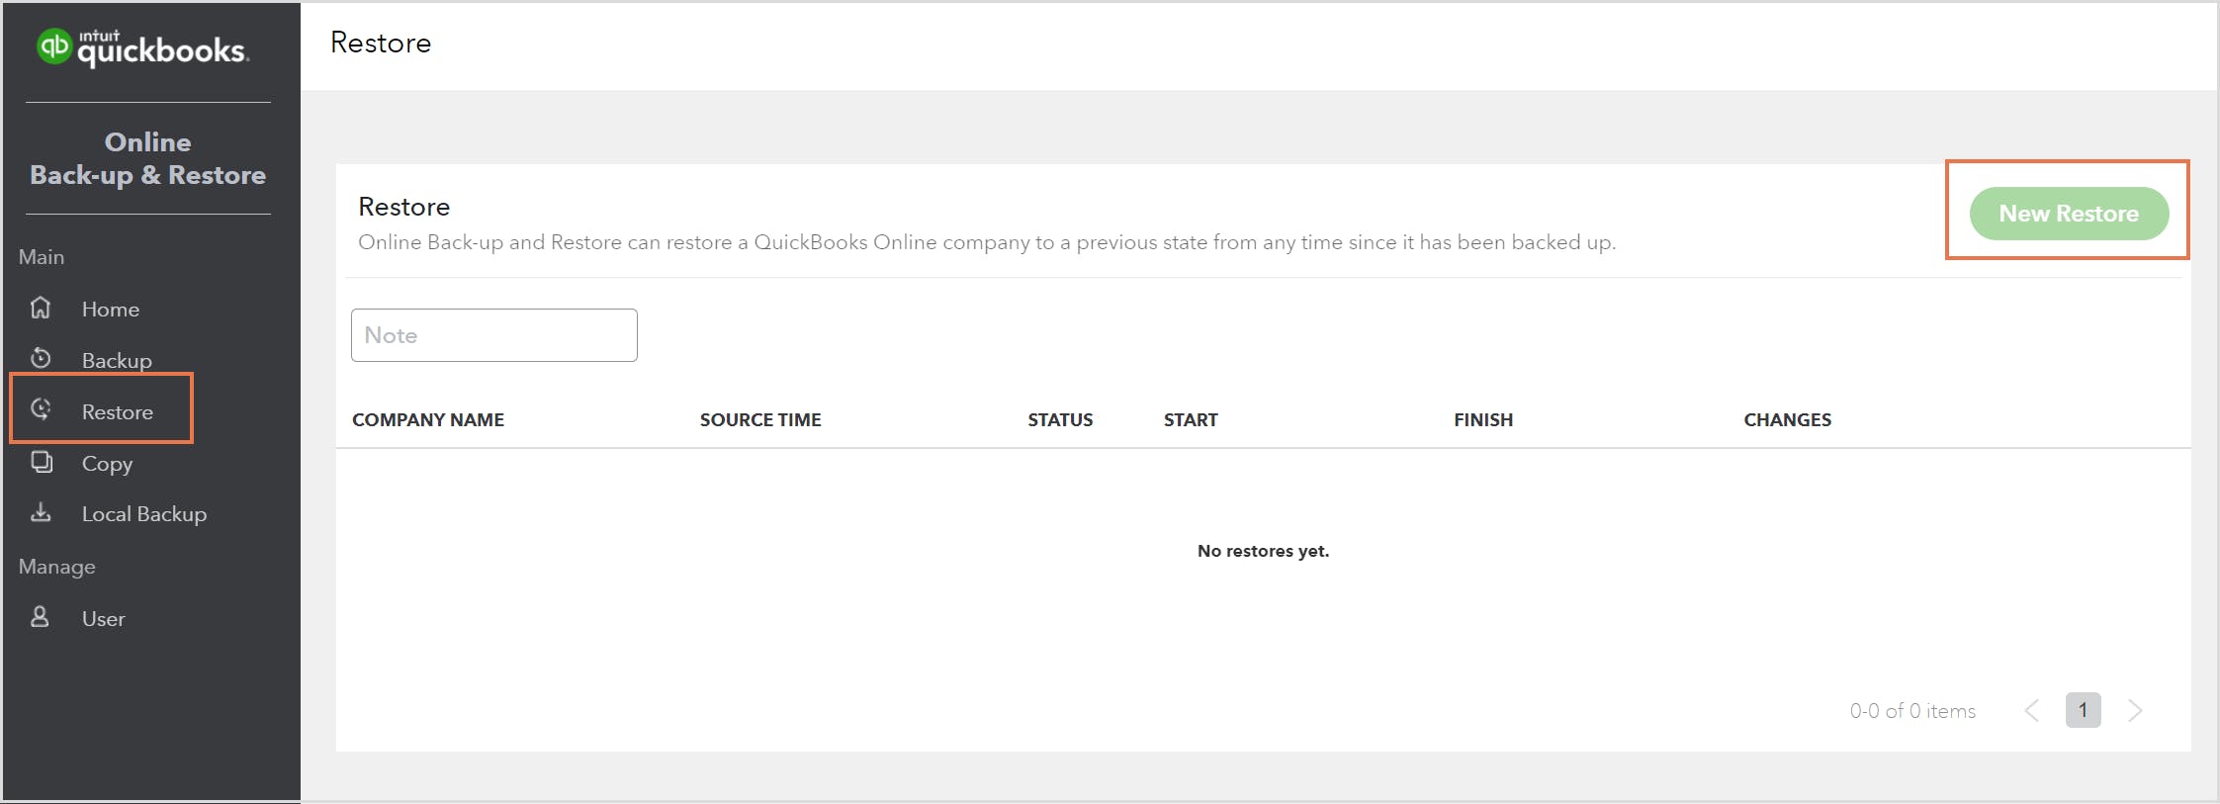The width and height of the screenshot is (2220, 804).
Task: Click the Local Backup download icon
Action: tap(41, 513)
